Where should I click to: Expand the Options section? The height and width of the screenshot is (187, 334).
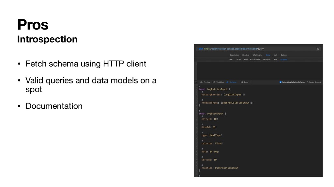284,55
